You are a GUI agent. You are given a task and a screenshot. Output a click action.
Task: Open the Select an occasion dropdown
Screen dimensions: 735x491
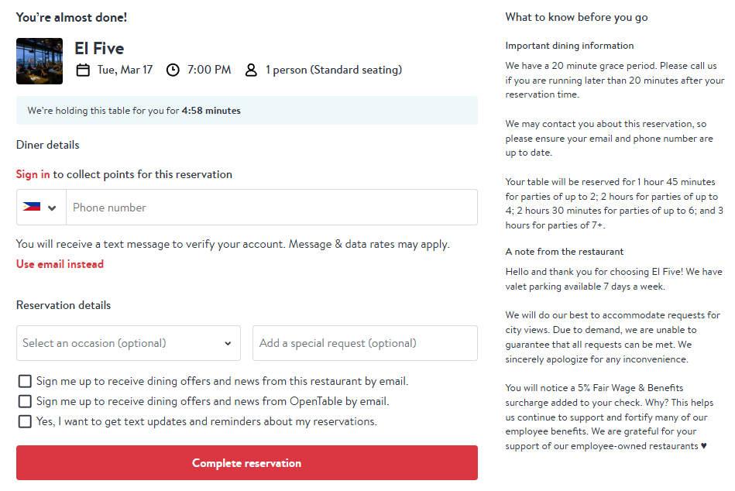point(129,343)
